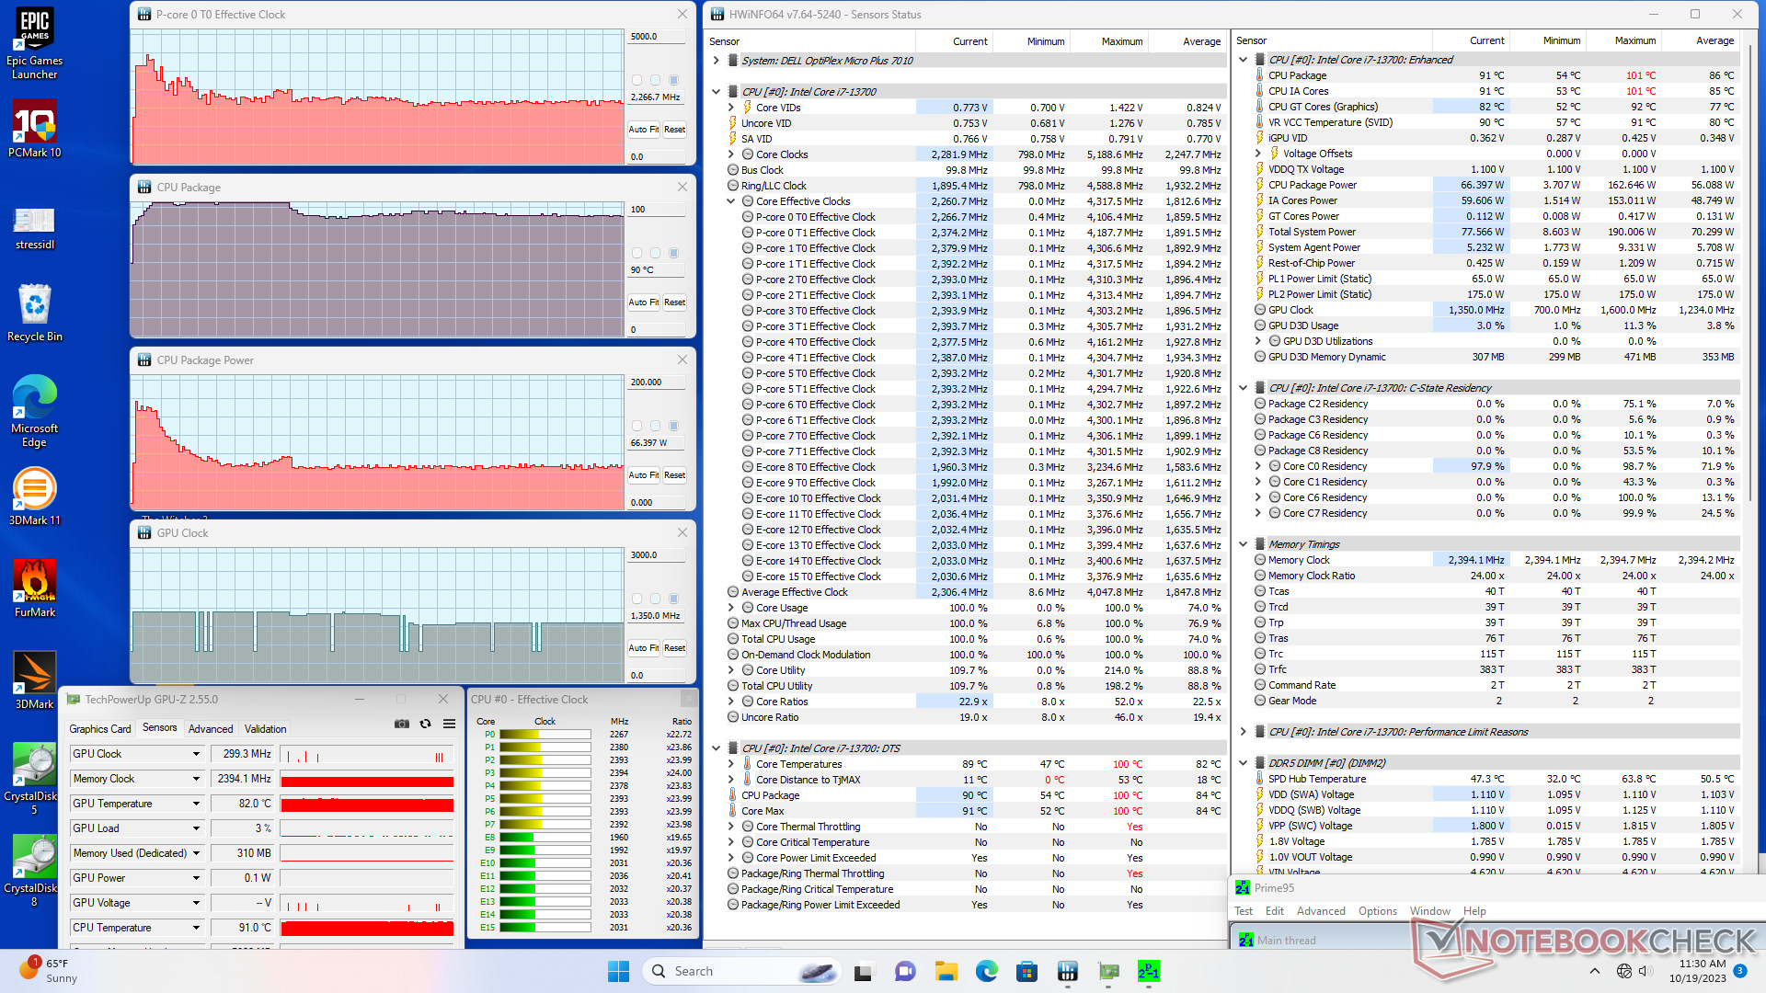Click the HWiNFO icon in the taskbar
This screenshot has height=993, width=1766.
pyautogui.click(x=1067, y=971)
